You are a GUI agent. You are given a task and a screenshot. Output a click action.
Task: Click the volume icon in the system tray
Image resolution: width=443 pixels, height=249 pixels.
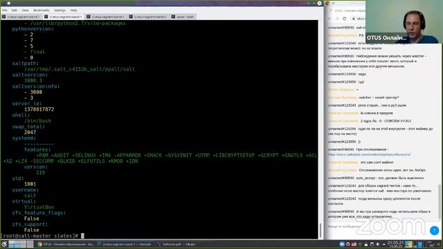pyautogui.click(x=378, y=244)
